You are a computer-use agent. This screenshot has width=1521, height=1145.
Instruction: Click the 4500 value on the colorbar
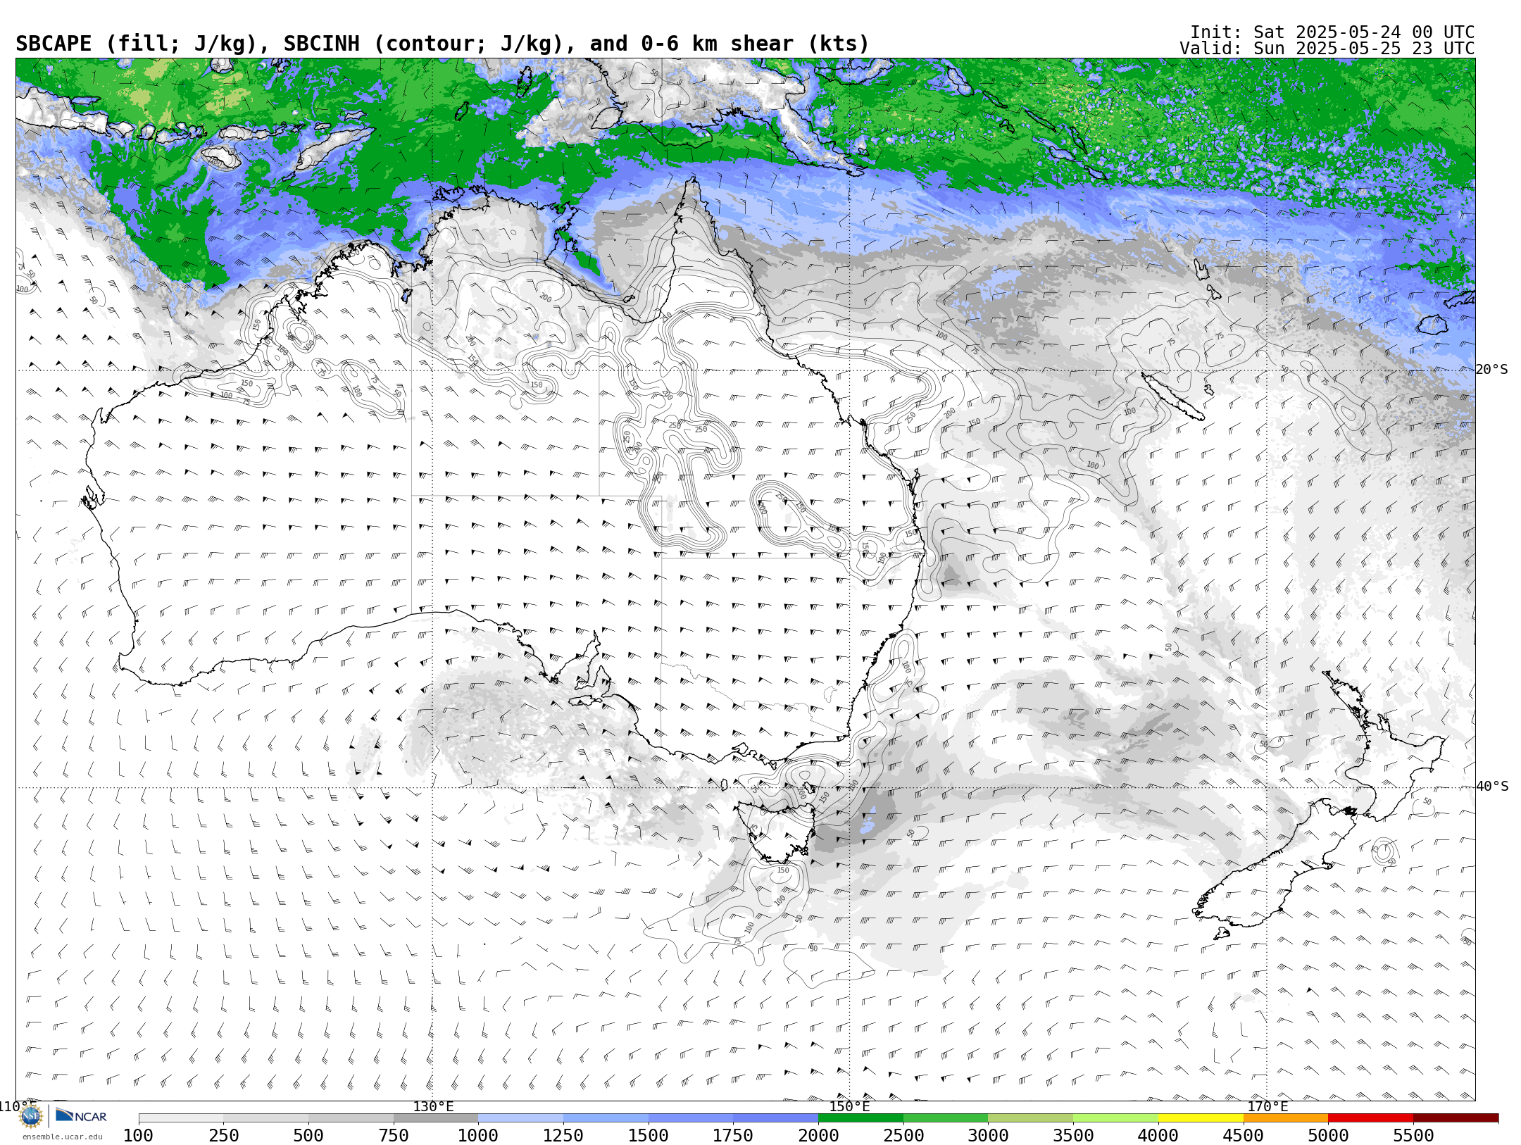pos(1244,1135)
